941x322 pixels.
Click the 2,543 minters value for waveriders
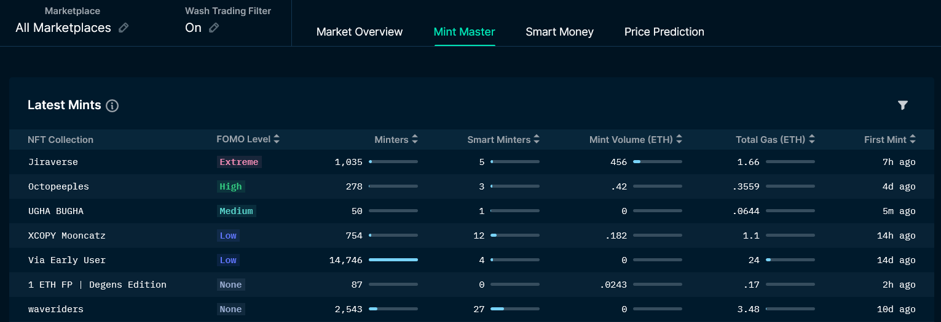coord(348,309)
